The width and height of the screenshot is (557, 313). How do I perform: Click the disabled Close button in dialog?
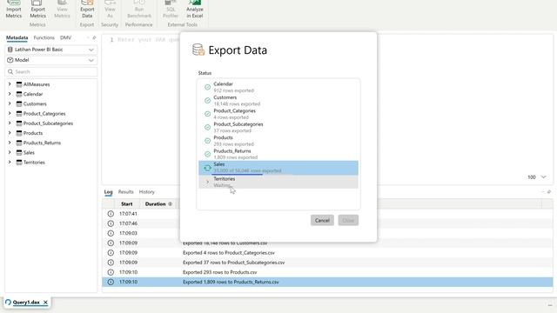coord(348,220)
